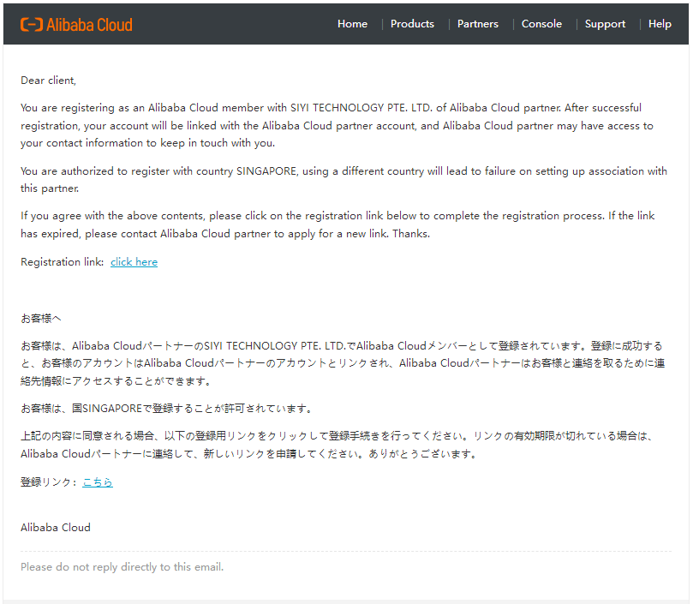Viewport: 693px width, 604px height.
Task: Click the paragraph starting 'If you agree with'
Action: [x=338, y=224]
